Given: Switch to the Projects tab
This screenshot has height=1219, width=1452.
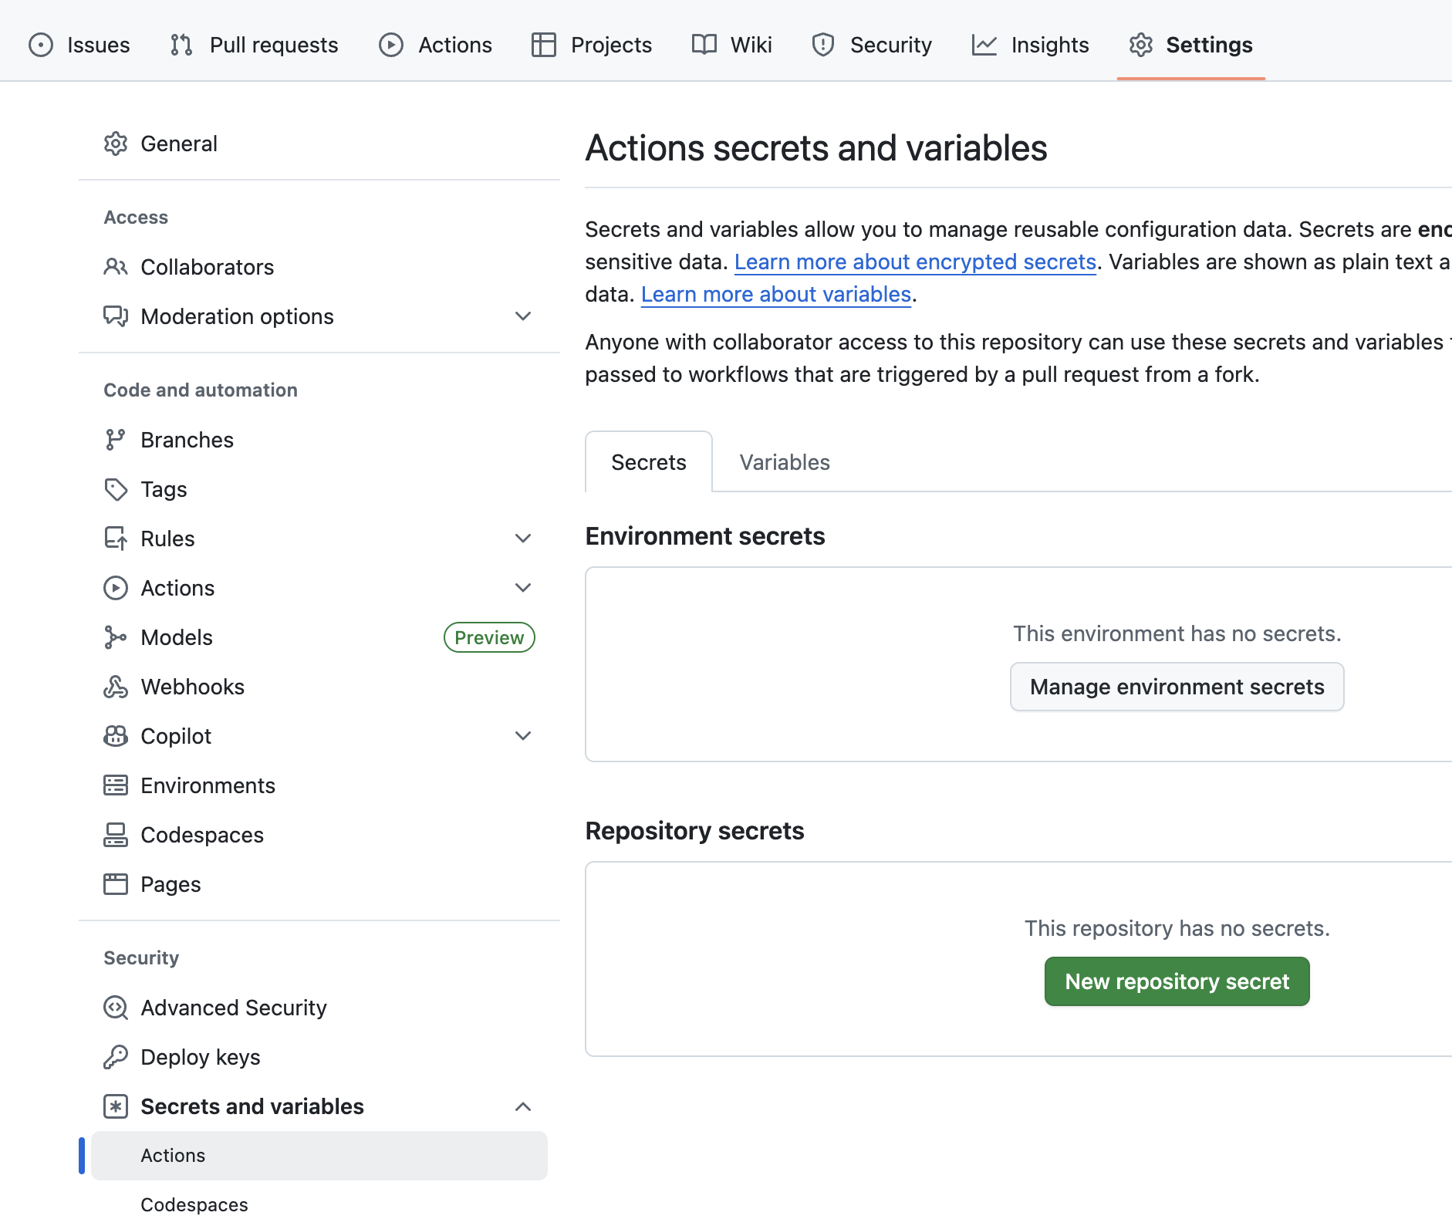Looking at the screenshot, I should [x=592, y=45].
